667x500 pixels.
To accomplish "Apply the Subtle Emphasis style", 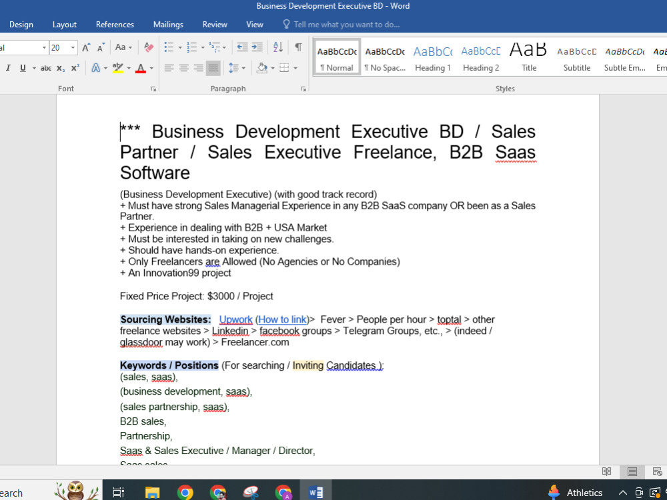I will click(625, 58).
